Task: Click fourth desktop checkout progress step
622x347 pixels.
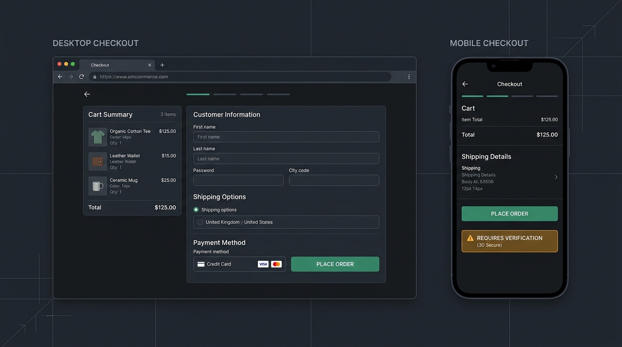Action: pyautogui.click(x=278, y=94)
